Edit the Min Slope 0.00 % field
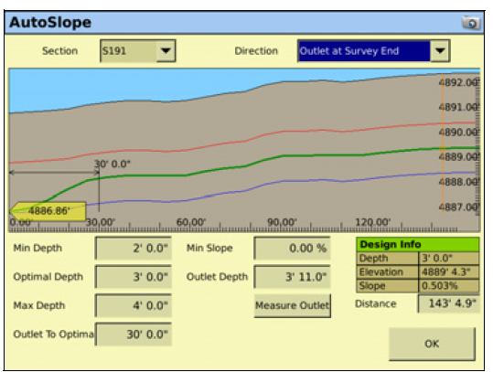This screenshot has height=372, width=493. (292, 249)
